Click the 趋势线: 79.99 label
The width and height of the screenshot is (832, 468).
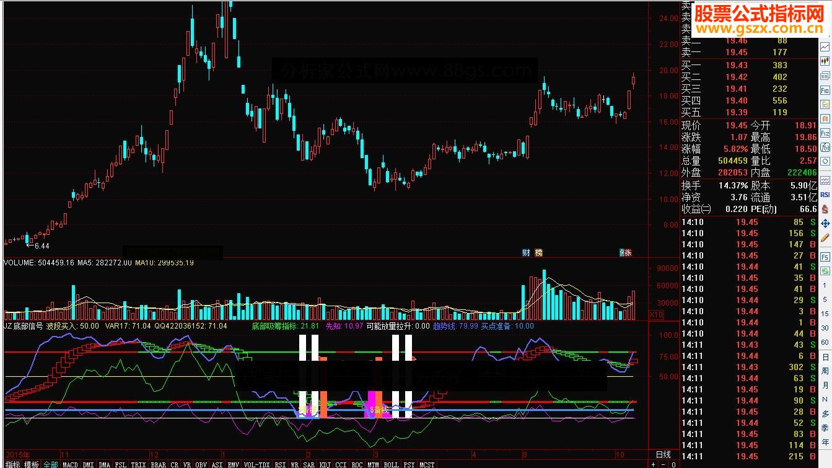click(455, 325)
